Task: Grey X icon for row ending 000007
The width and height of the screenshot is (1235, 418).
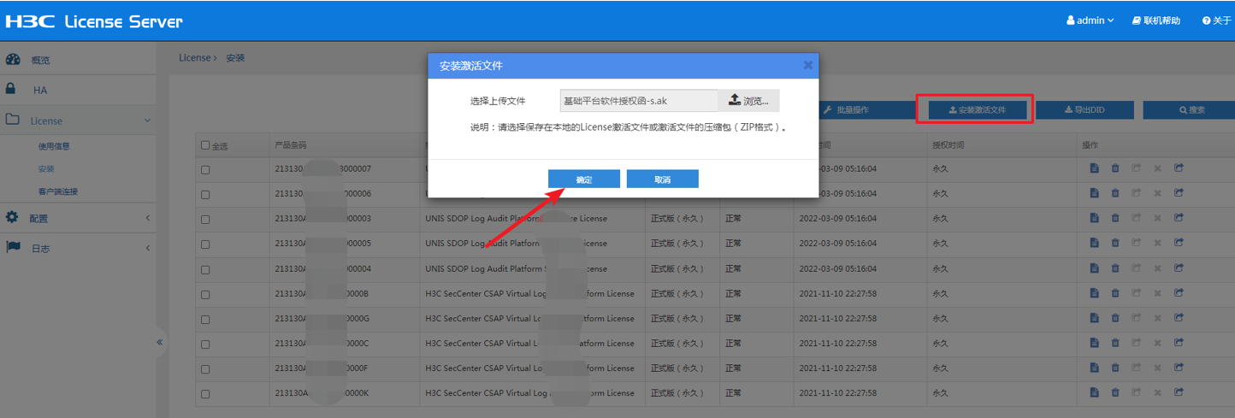Action: coord(1157,168)
